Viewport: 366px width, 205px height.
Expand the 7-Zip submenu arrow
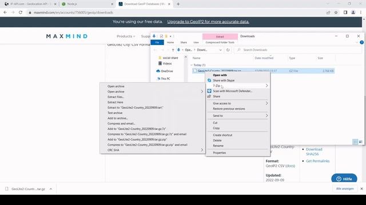click(266, 86)
